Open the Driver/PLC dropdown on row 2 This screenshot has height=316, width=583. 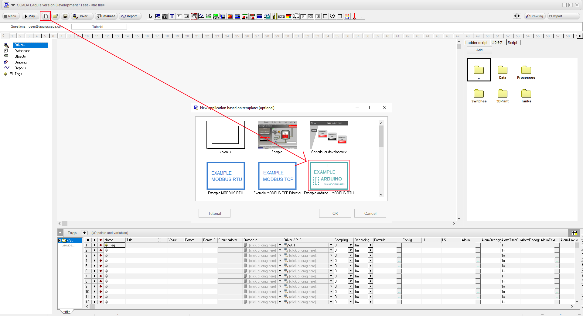(331, 250)
